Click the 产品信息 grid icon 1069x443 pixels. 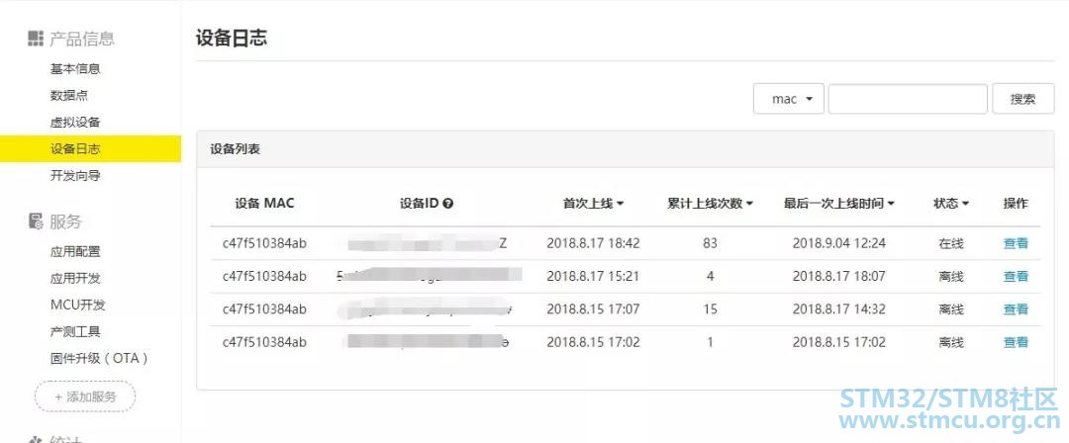coord(36,39)
